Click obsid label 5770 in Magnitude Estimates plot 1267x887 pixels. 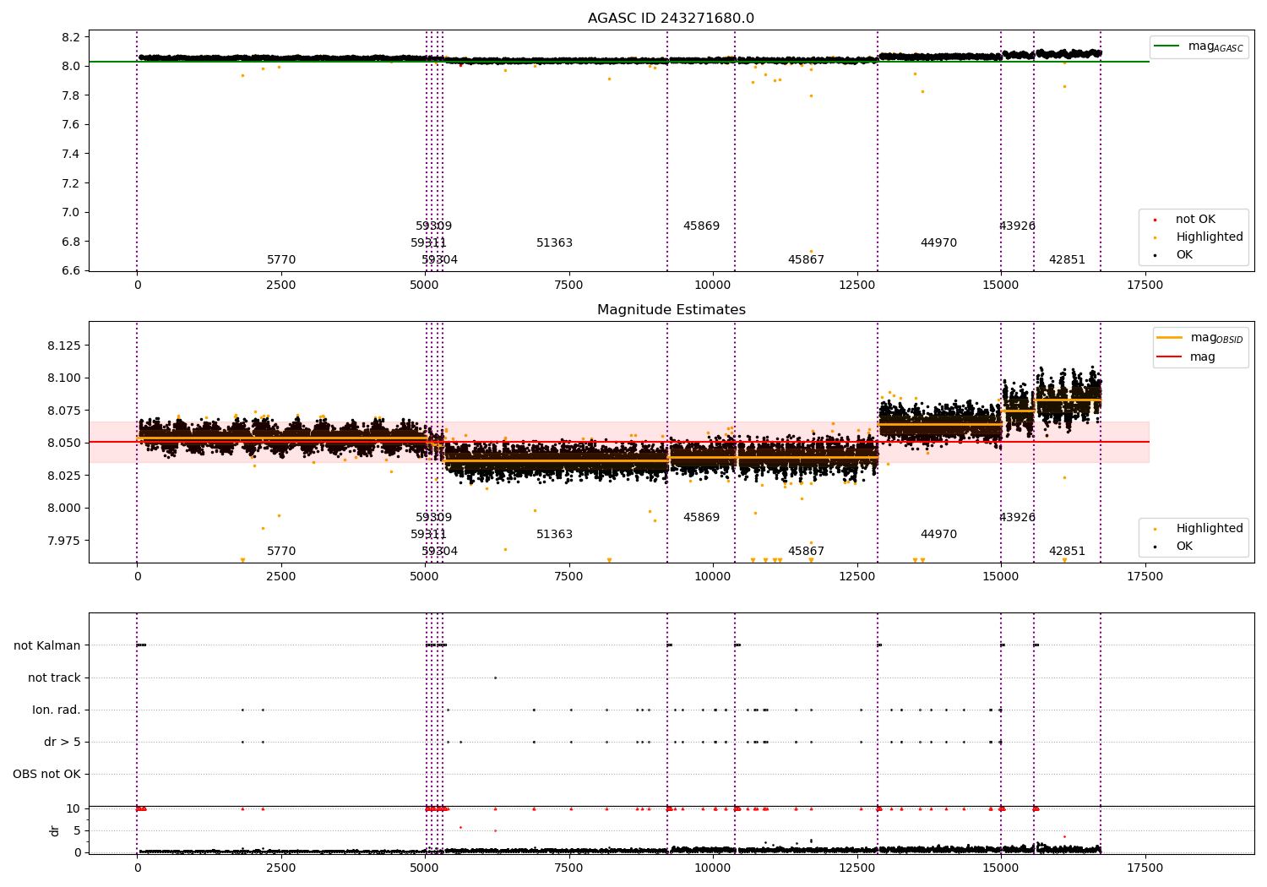(x=281, y=552)
